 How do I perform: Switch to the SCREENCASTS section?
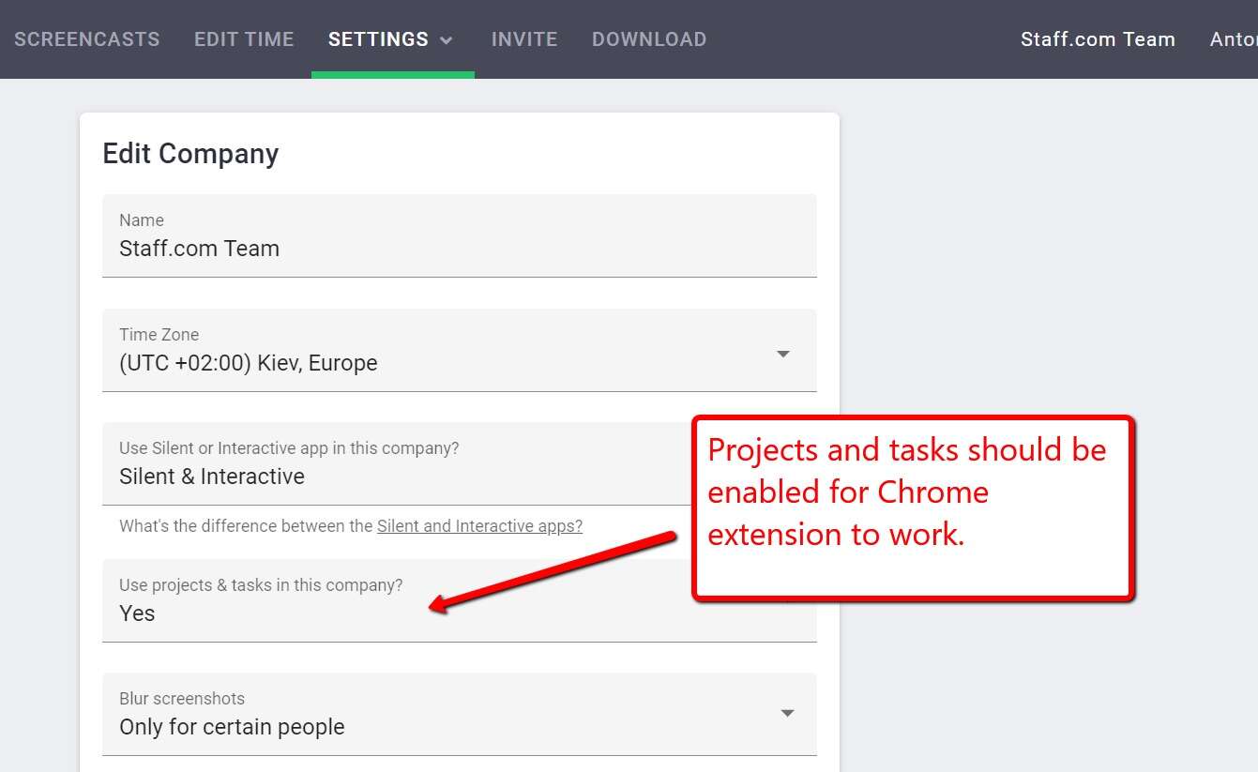click(87, 39)
